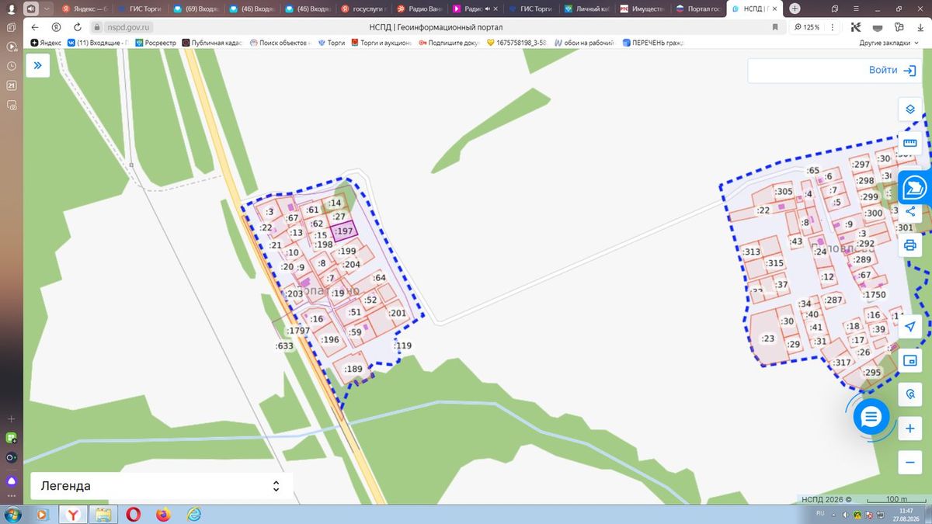Switch to the Имущество tab
Viewport: 932px width, 524px height.
(x=643, y=9)
